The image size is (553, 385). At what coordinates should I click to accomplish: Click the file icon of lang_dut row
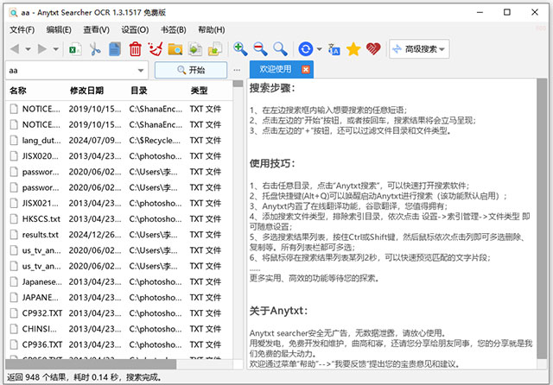(x=14, y=140)
